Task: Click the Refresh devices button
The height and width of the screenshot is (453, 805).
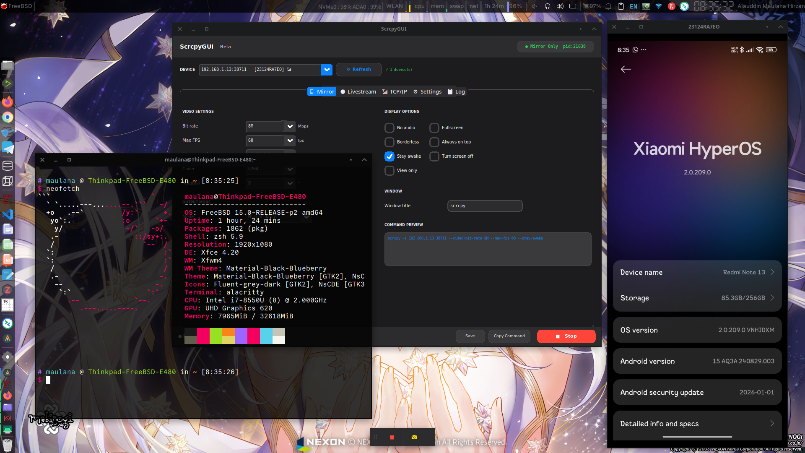Action: [x=358, y=70]
